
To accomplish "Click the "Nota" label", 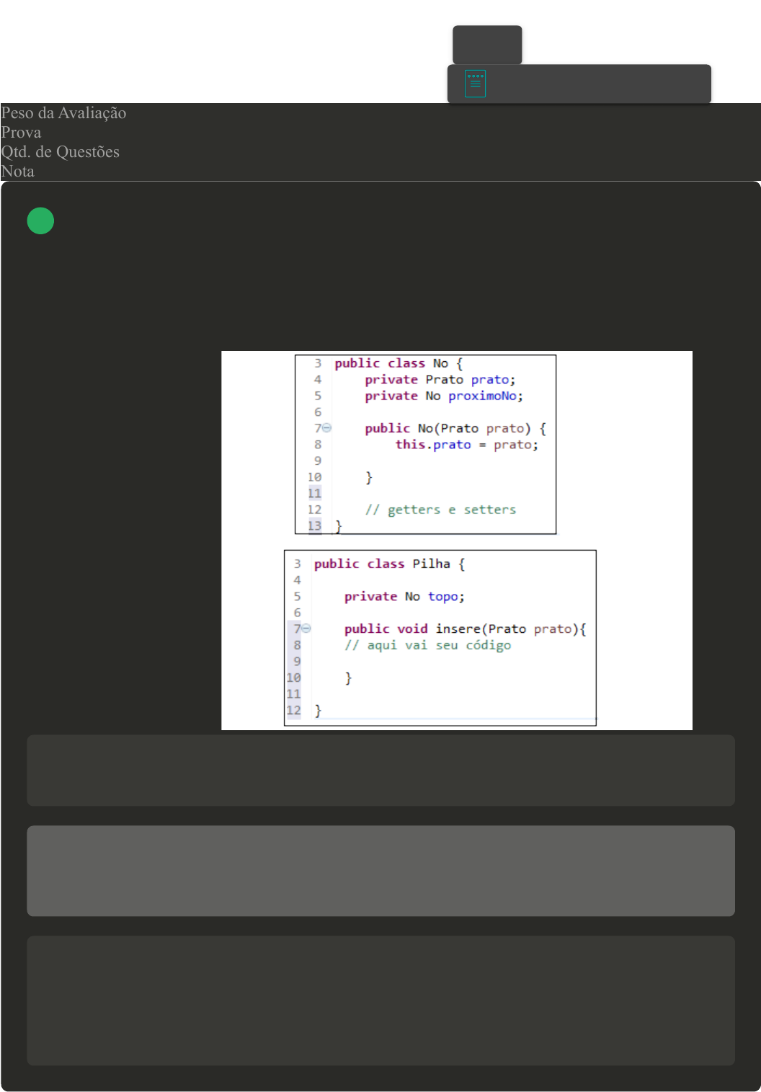I will click(17, 172).
